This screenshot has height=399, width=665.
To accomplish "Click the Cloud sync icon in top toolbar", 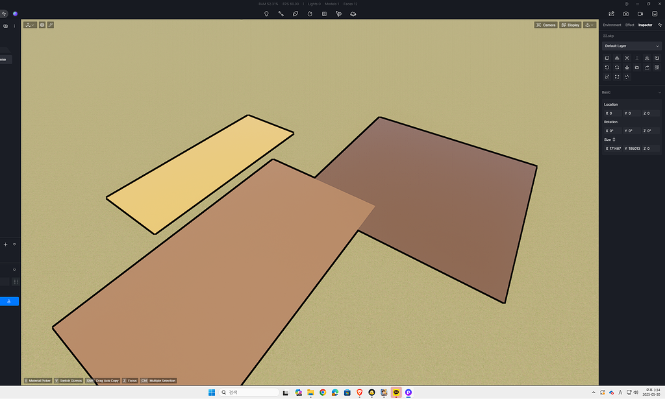I will click(x=353, y=14).
